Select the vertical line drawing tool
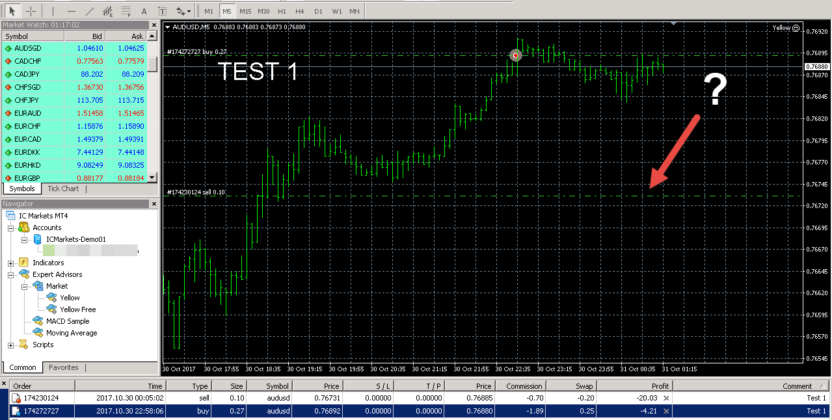The image size is (832, 420). (x=53, y=11)
